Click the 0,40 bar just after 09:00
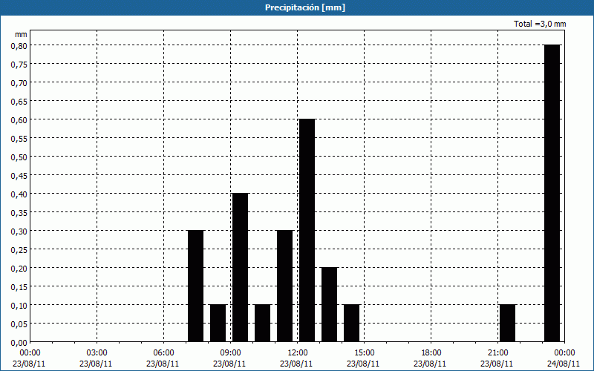 click(240, 267)
